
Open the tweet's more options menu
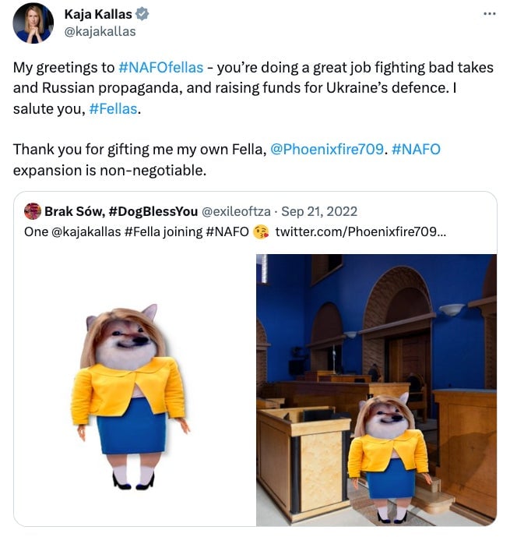pyautogui.click(x=489, y=15)
